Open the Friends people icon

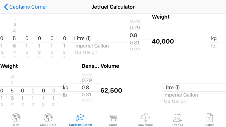coord(177,118)
